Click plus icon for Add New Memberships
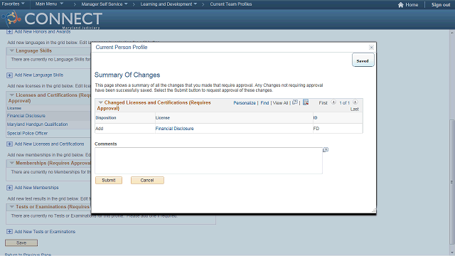The width and height of the screenshot is (455, 256). (x=9, y=188)
